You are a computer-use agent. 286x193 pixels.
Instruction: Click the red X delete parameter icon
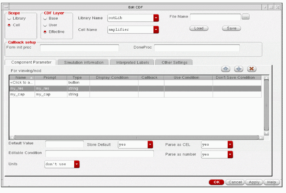(x=251, y=69)
